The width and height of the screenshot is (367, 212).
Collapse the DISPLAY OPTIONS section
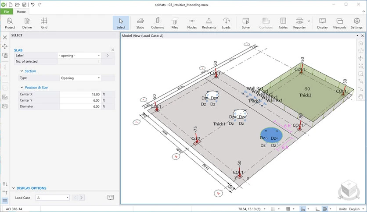pyautogui.click(x=14, y=188)
